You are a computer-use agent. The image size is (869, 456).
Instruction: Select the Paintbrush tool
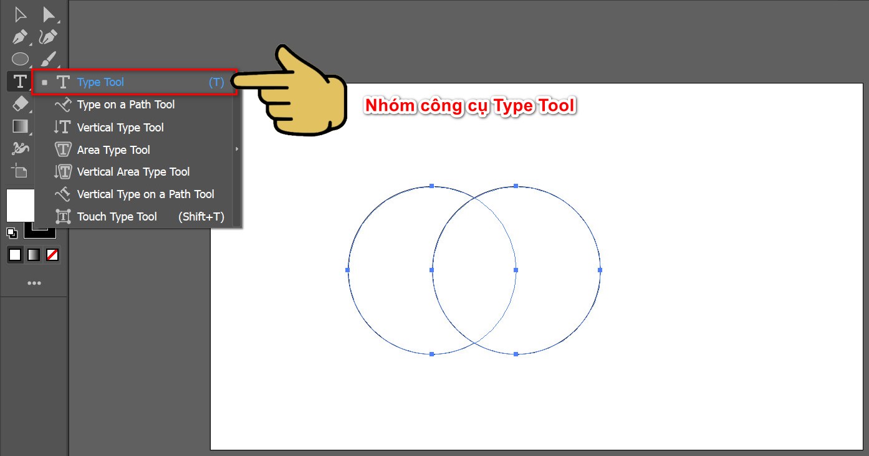pyautogui.click(x=50, y=58)
